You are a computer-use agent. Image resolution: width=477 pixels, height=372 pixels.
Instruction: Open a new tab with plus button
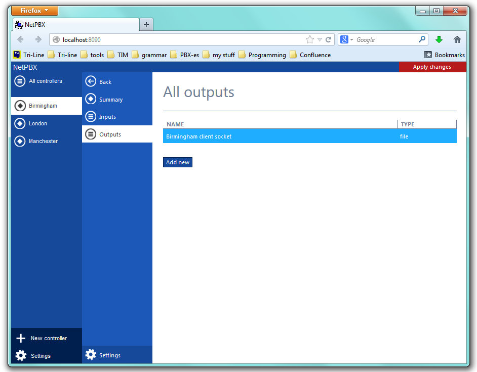[146, 25]
